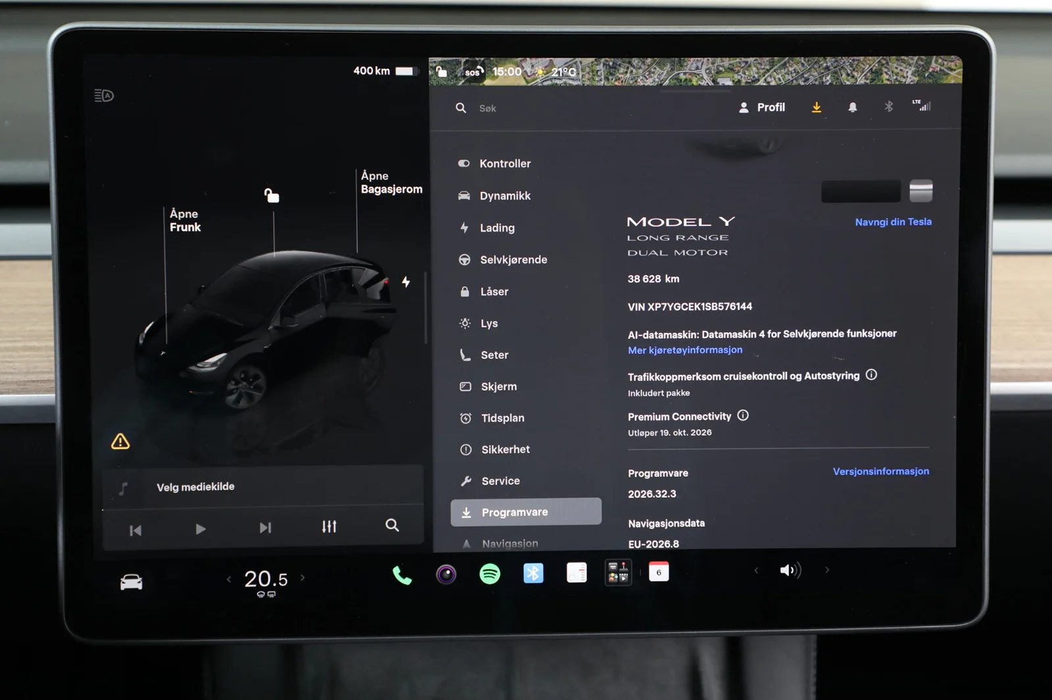The width and height of the screenshot is (1052, 700).
Task: Tap Åpne Frunk label
Action: pos(185,221)
